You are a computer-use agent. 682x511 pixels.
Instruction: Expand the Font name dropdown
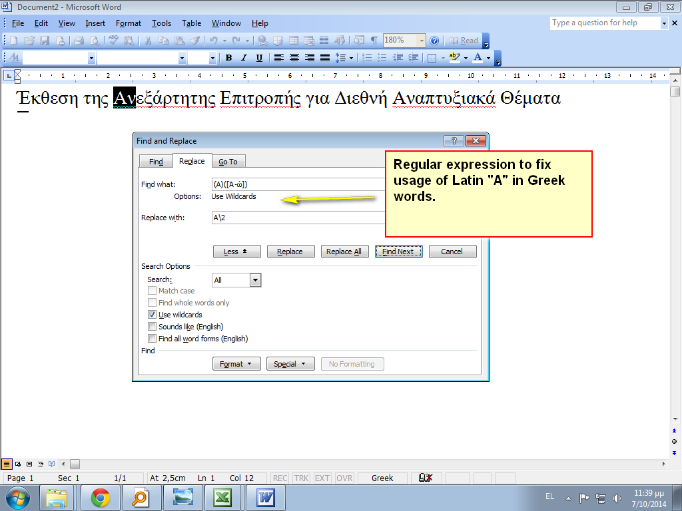[182, 58]
